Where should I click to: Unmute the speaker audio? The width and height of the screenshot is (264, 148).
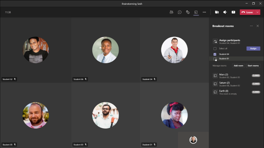(225, 12)
